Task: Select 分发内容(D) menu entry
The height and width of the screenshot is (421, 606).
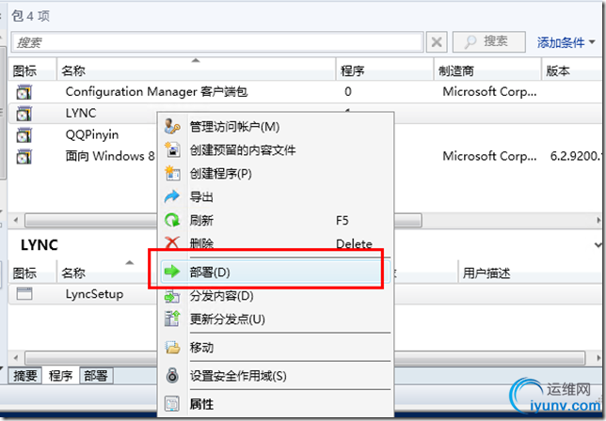Action: tap(276, 296)
